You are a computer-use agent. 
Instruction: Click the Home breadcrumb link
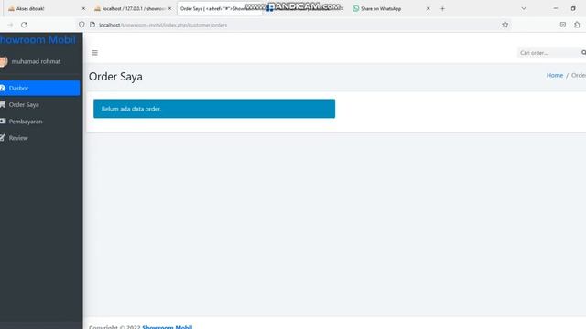pyautogui.click(x=555, y=75)
